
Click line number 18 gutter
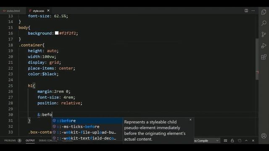coord(11,45)
